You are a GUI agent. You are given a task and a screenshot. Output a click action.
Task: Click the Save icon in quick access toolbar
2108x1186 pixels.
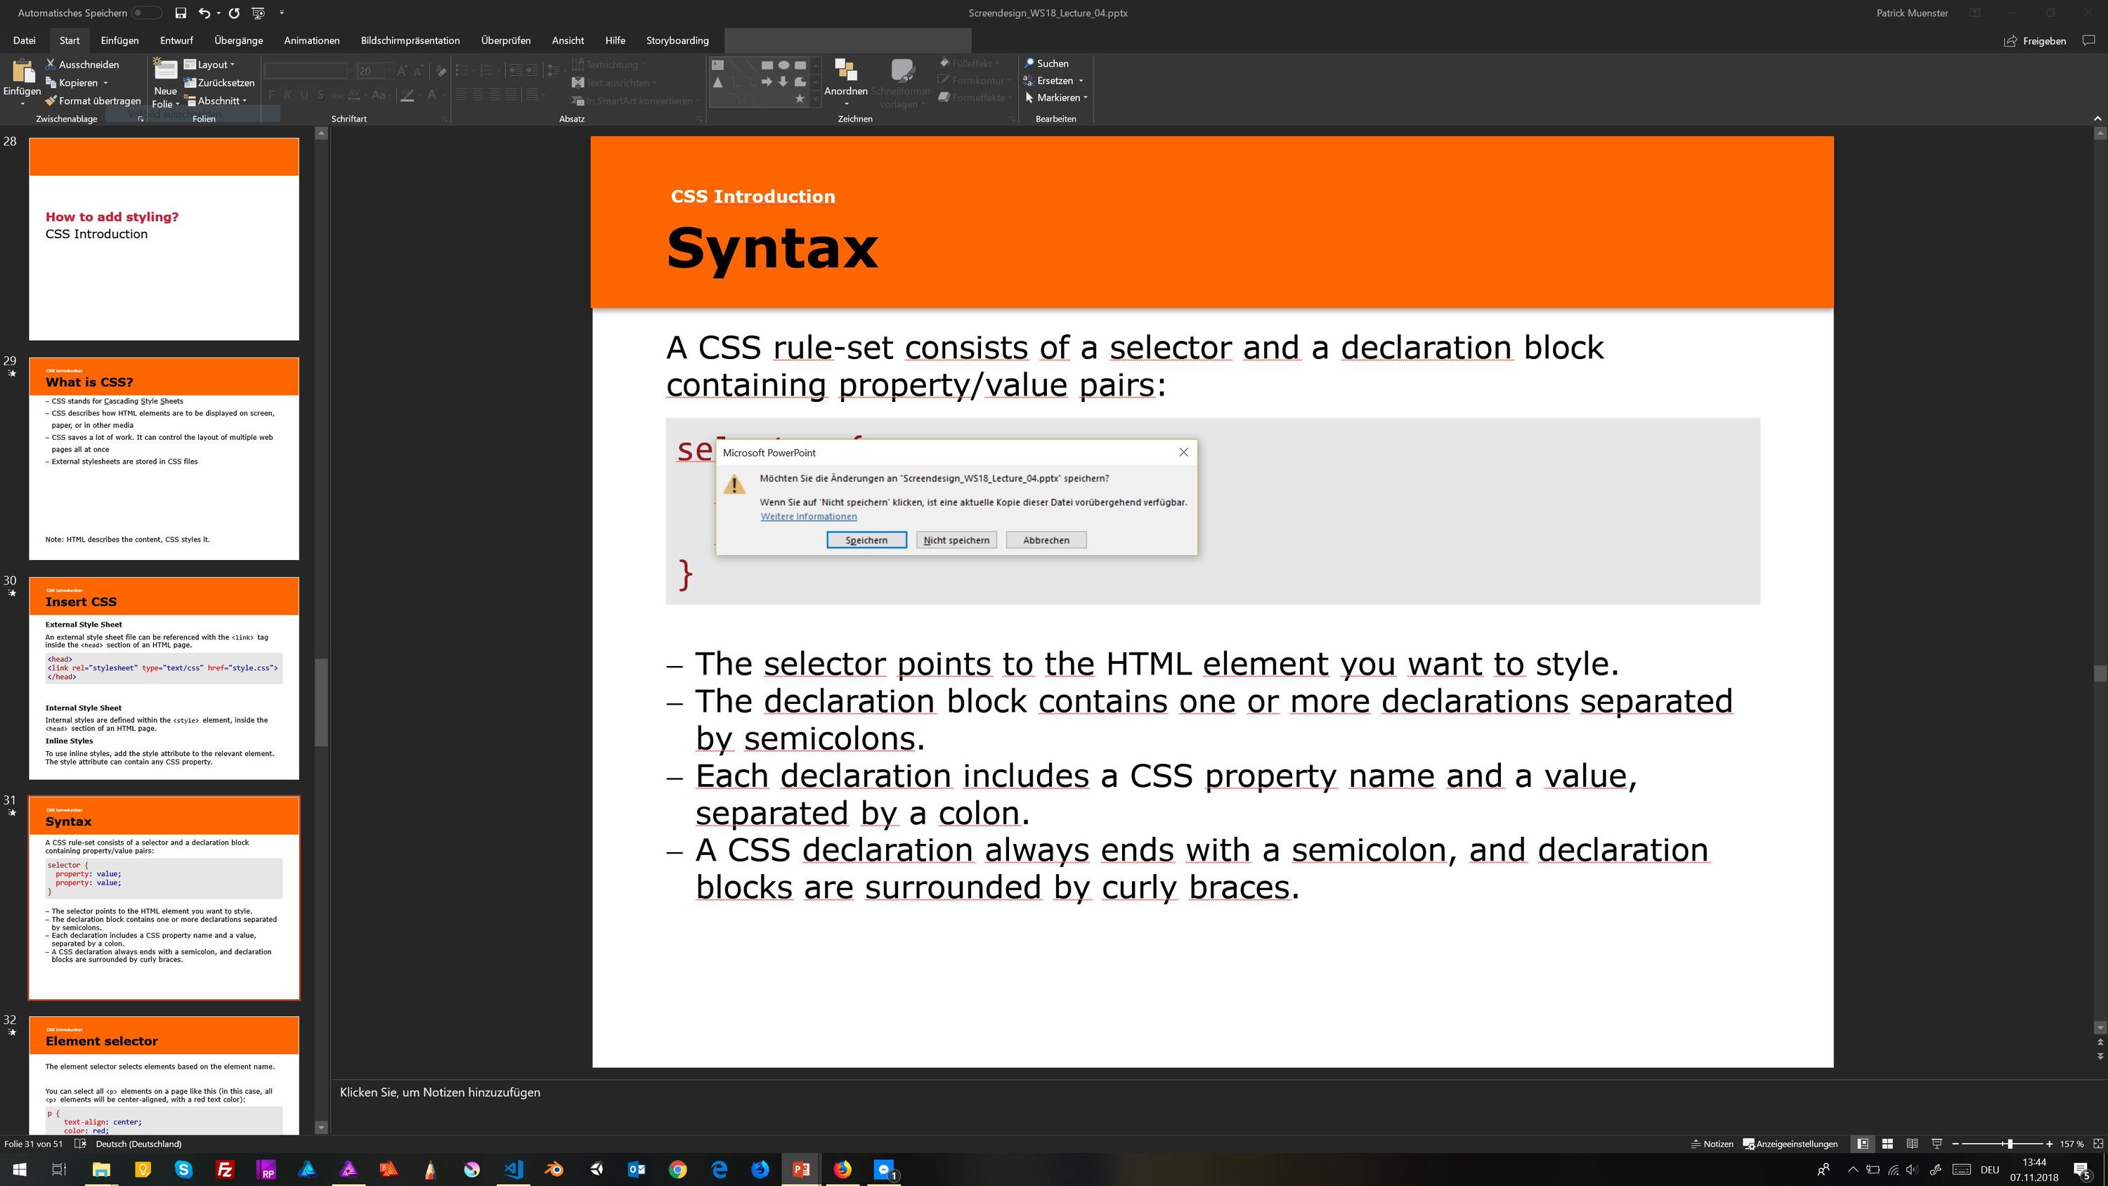[180, 13]
